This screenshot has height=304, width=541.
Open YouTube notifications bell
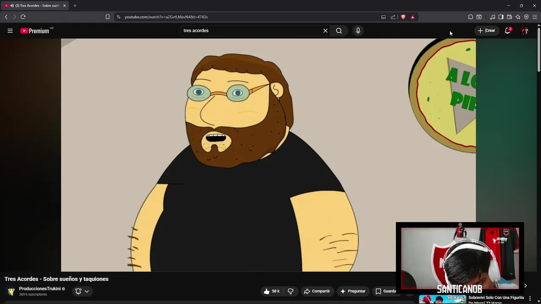[x=508, y=30]
